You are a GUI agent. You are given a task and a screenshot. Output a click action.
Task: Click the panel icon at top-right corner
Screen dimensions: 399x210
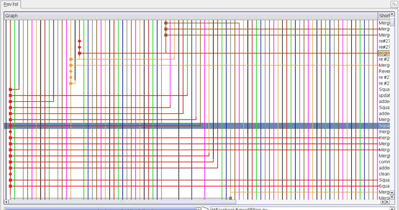click(394, 4)
